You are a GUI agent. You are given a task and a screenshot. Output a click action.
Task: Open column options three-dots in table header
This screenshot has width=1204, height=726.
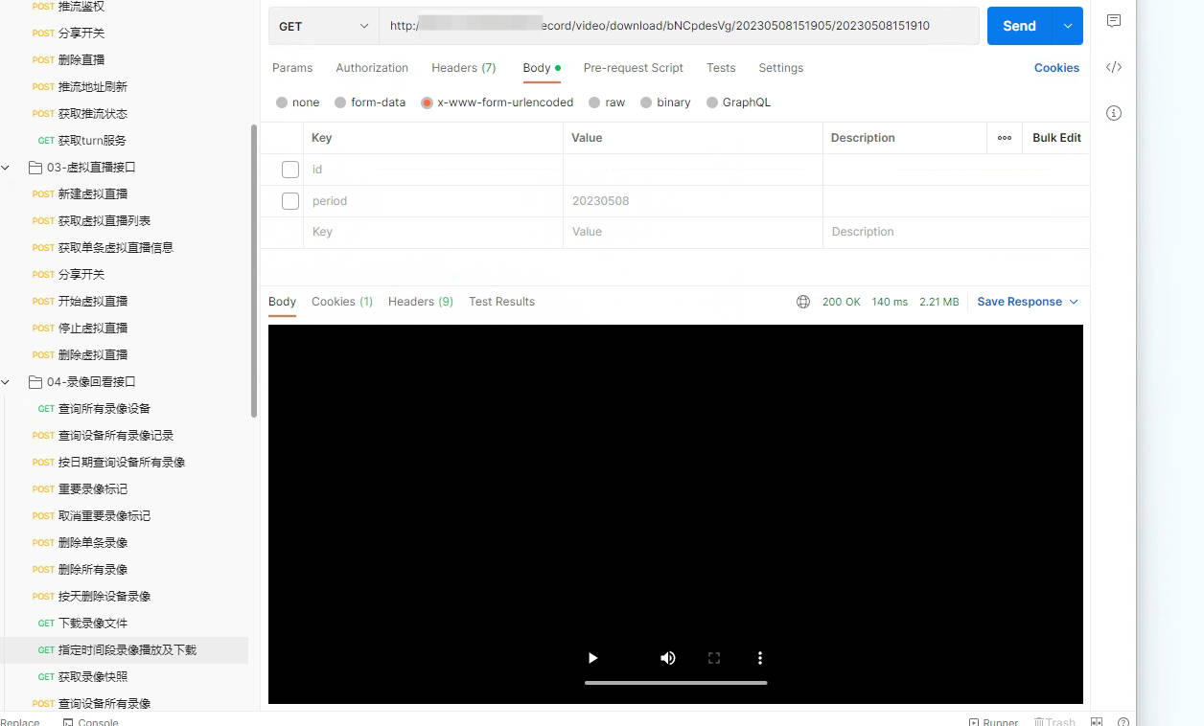1005,138
